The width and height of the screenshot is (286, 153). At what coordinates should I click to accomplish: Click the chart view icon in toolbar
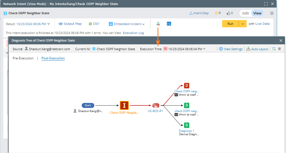(169, 24)
